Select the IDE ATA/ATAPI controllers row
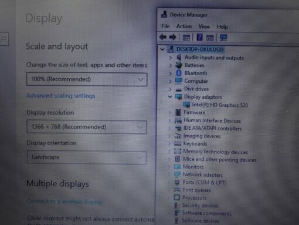This screenshot has height=225, width=299. pos(212,129)
